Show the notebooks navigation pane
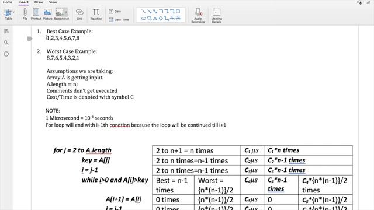The height and width of the screenshot is (210, 374). click(x=6, y=31)
